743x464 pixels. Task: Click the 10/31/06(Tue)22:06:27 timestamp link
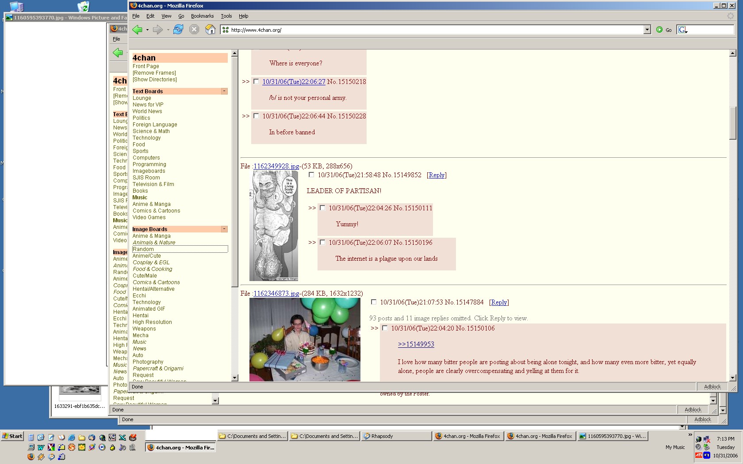[294, 82]
